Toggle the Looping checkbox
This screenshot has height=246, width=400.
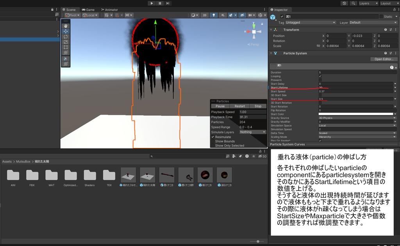point(320,76)
